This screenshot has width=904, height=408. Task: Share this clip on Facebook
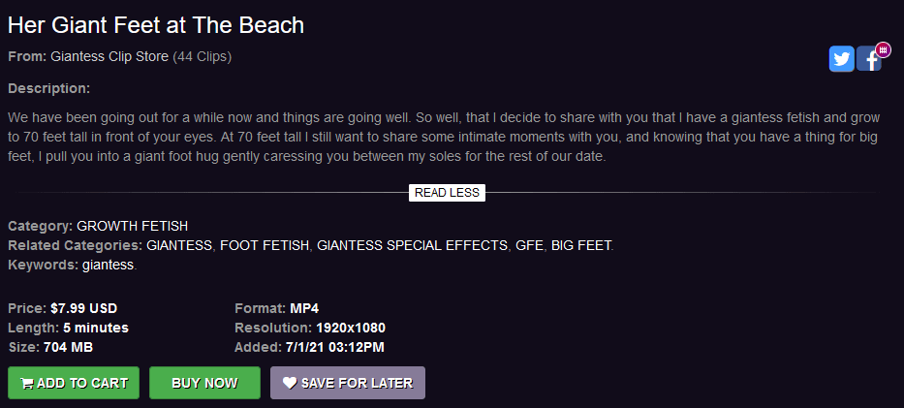coord(868,60)
